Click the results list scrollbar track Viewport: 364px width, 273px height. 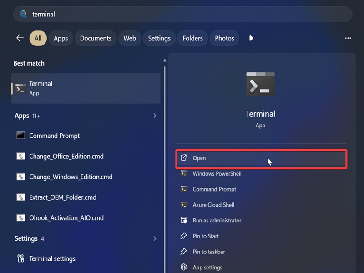pos(165,169)
